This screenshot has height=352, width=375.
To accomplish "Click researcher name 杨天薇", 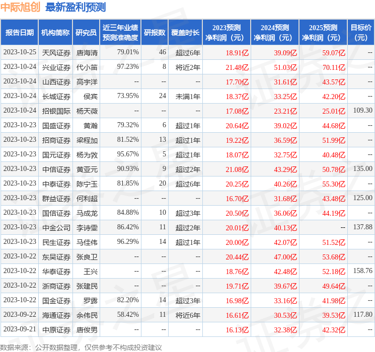I will (x=87, y=111).
